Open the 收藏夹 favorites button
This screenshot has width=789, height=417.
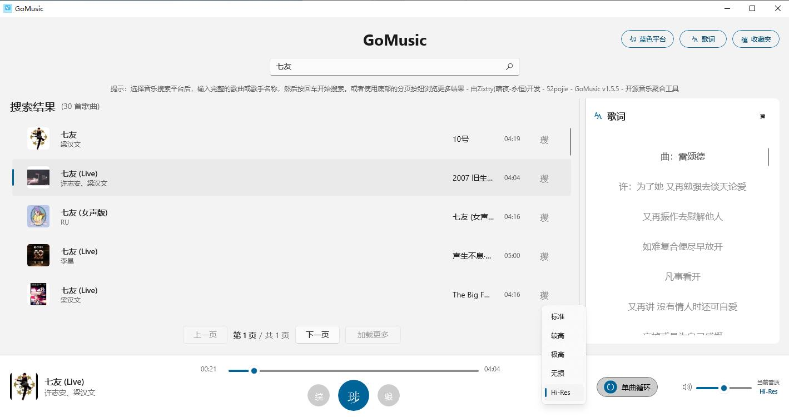pos(756,39)
